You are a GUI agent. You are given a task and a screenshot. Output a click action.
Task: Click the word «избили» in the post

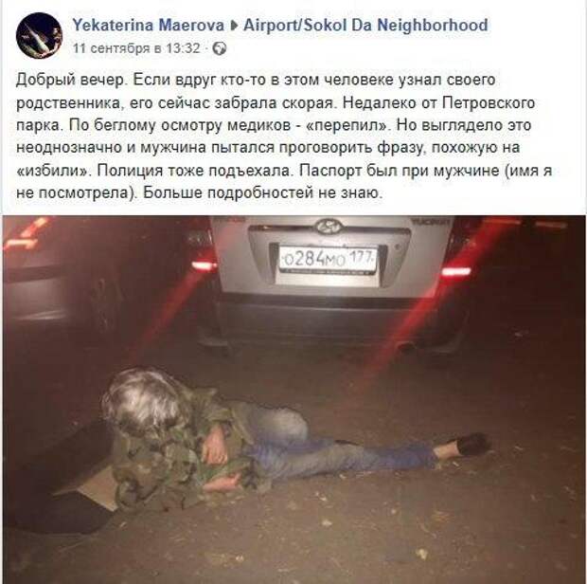click(x=53, y=171)
